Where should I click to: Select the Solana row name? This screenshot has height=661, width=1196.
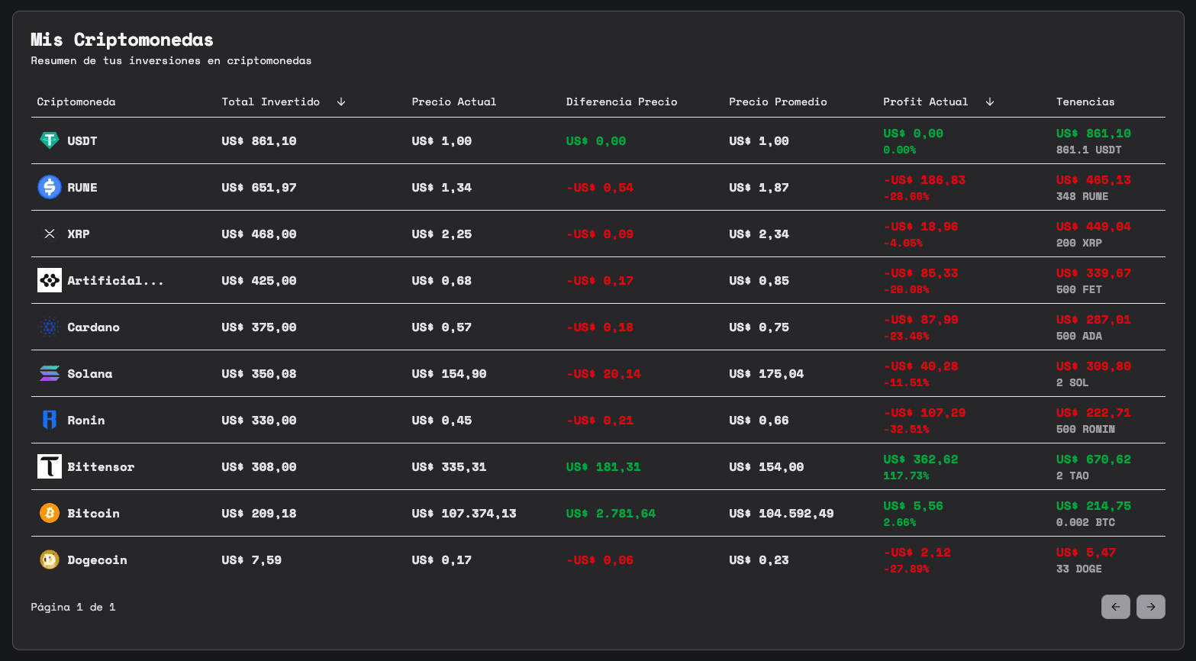pos(90,373)
